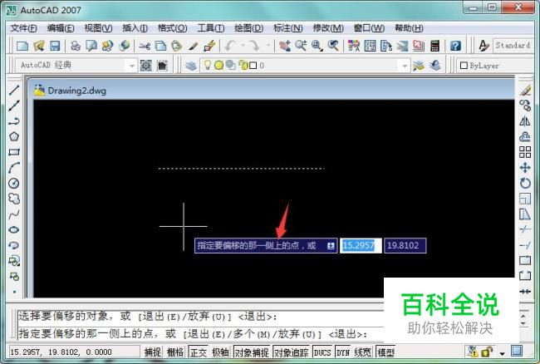Screen dimensions: 540x364
Task: Select the Rectangle tool
Action: click(14, 152)
